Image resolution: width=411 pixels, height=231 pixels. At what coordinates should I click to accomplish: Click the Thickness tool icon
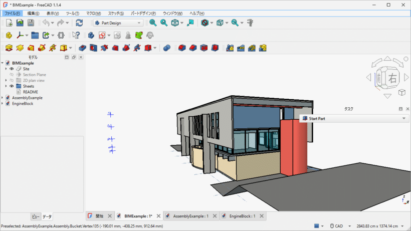215,48
